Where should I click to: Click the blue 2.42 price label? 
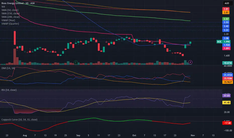[226, 26]
